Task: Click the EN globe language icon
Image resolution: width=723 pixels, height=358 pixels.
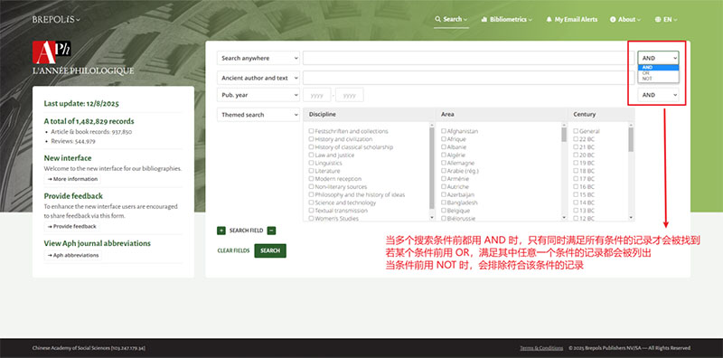Action: (658, 19)
